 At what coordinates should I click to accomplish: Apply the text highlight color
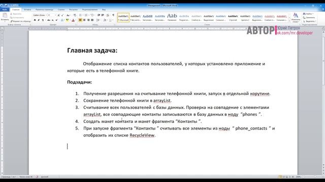click(67, 20)
